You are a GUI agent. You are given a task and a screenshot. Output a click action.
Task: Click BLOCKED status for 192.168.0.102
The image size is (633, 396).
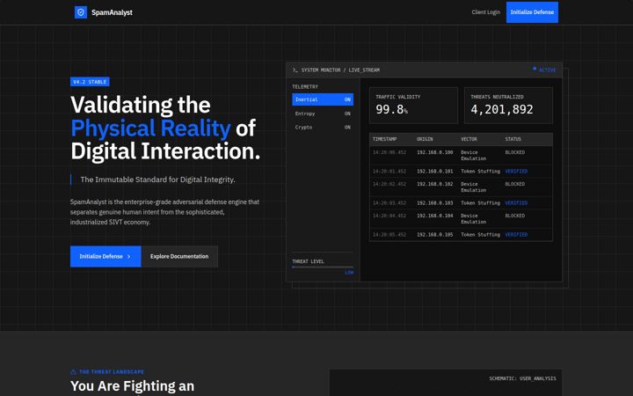(x=514, y=184)
